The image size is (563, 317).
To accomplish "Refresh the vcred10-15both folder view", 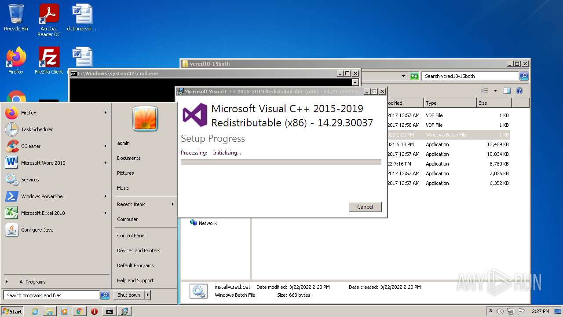I will 414,76.
